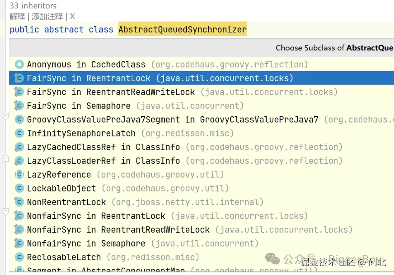Click the 33 inheritors hint
Image resolution: width=394 pixels, height=275 pixels.
(x=33, y=5)
